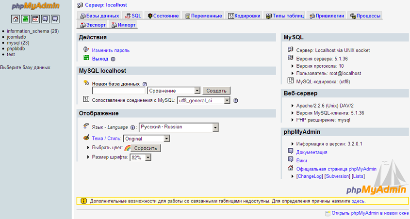The image size is (410, 219).
Task: Open the Импорт tab
Action: click(123, 25)
